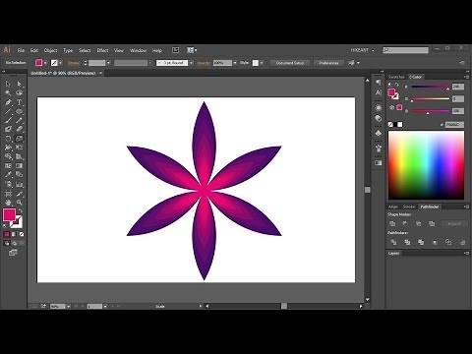
Task: Select the Zoom magnifier tool
Action: pos(20,203)
